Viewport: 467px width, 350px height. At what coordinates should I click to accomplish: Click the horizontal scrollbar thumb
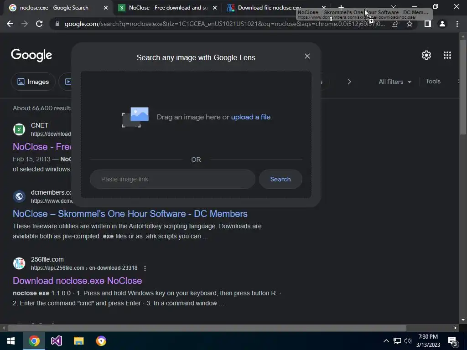[x=207, y=328]
